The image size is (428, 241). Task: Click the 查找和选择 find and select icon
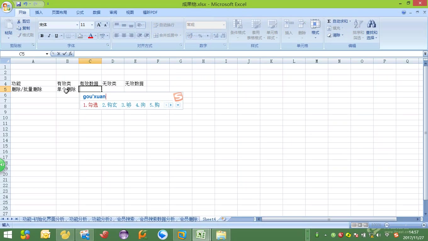click(371, 28)
